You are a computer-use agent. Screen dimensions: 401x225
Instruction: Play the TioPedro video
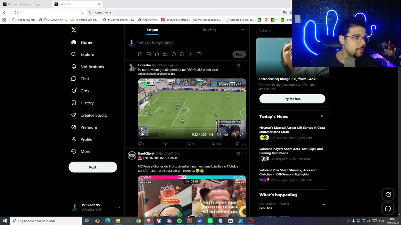click(143, 134)
